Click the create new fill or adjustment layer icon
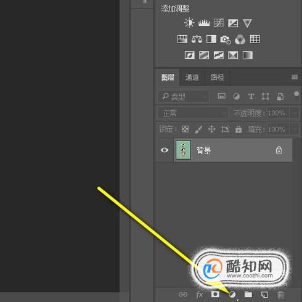The width and height of the screenshot is (302, 302). (232, 295)
